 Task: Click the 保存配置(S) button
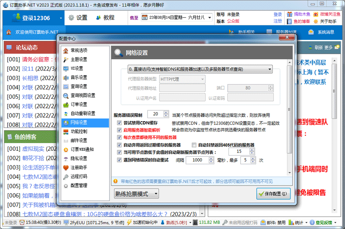pyautogui.click(x=273, y=194)
